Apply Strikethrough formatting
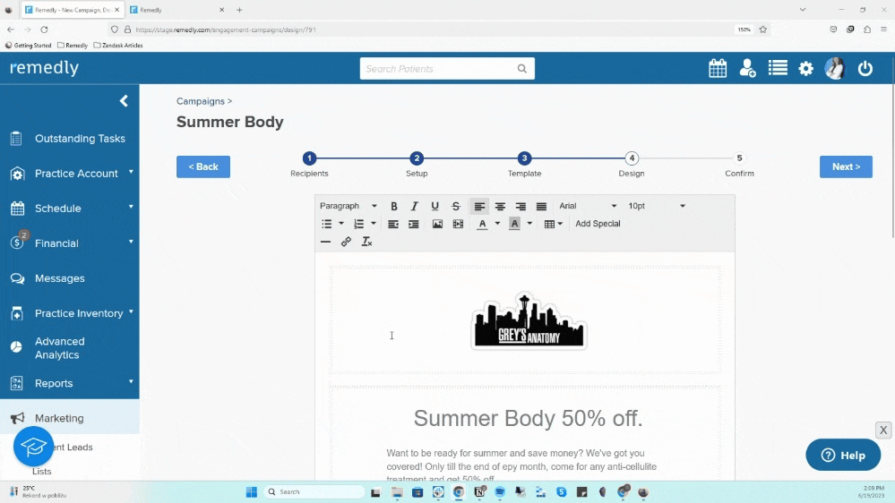The image size is (895, 503). point(455,206)
